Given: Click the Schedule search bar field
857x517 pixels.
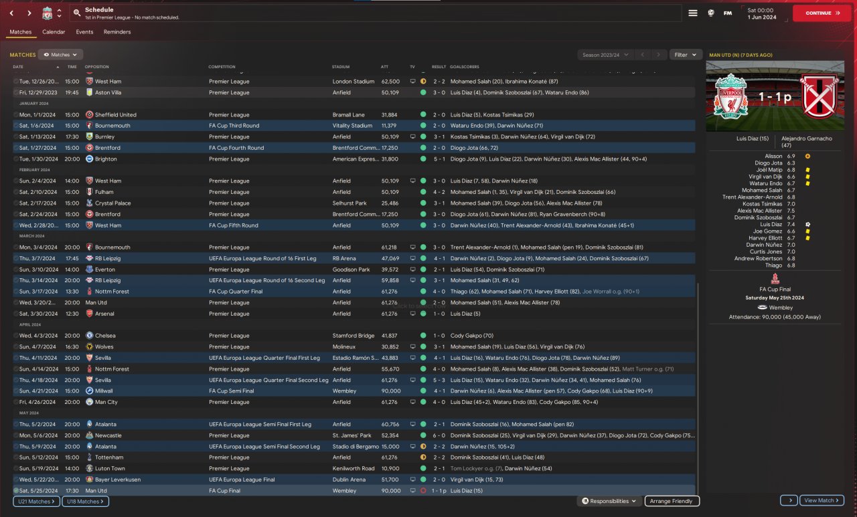Looking at the screenshot, I should [x=375, y=13].
